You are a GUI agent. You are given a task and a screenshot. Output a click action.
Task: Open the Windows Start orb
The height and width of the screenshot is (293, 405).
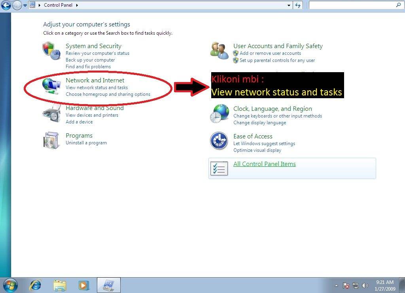point(10,285)
